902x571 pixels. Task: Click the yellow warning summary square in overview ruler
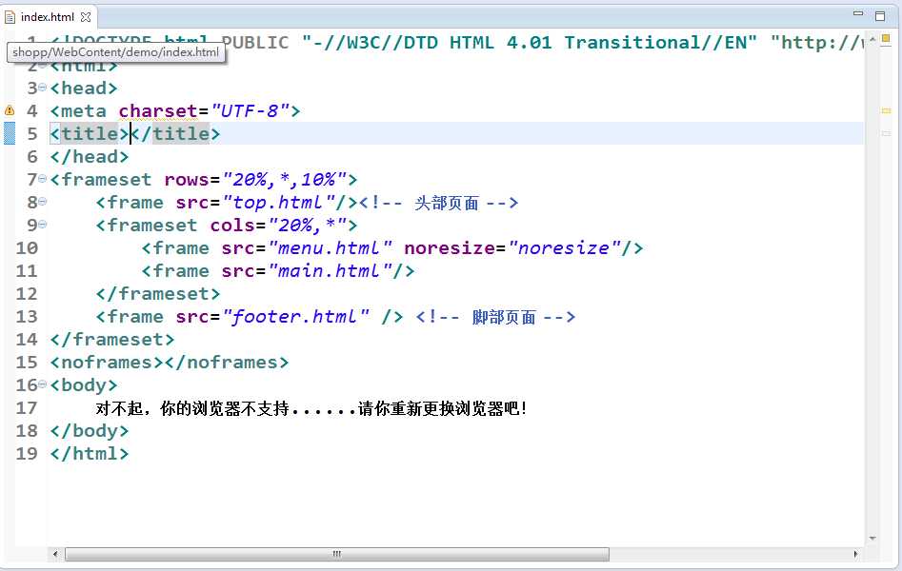click(x=886, y=39)
